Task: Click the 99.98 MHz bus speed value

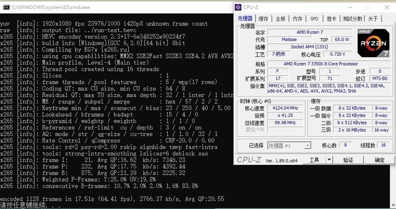Action: (x=286, y=122)
